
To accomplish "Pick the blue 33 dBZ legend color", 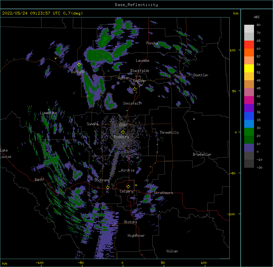I will (x=249, y=116).
